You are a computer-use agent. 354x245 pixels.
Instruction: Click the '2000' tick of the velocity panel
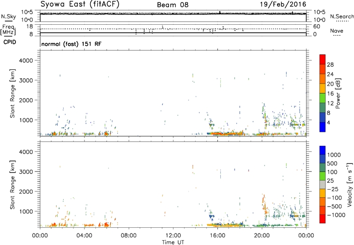click(26, 191)
